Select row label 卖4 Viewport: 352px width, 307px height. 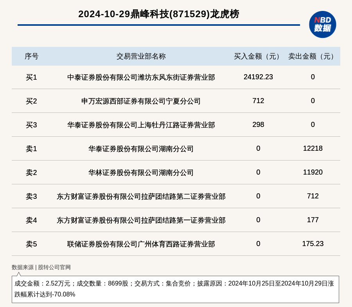click(31, 220)
